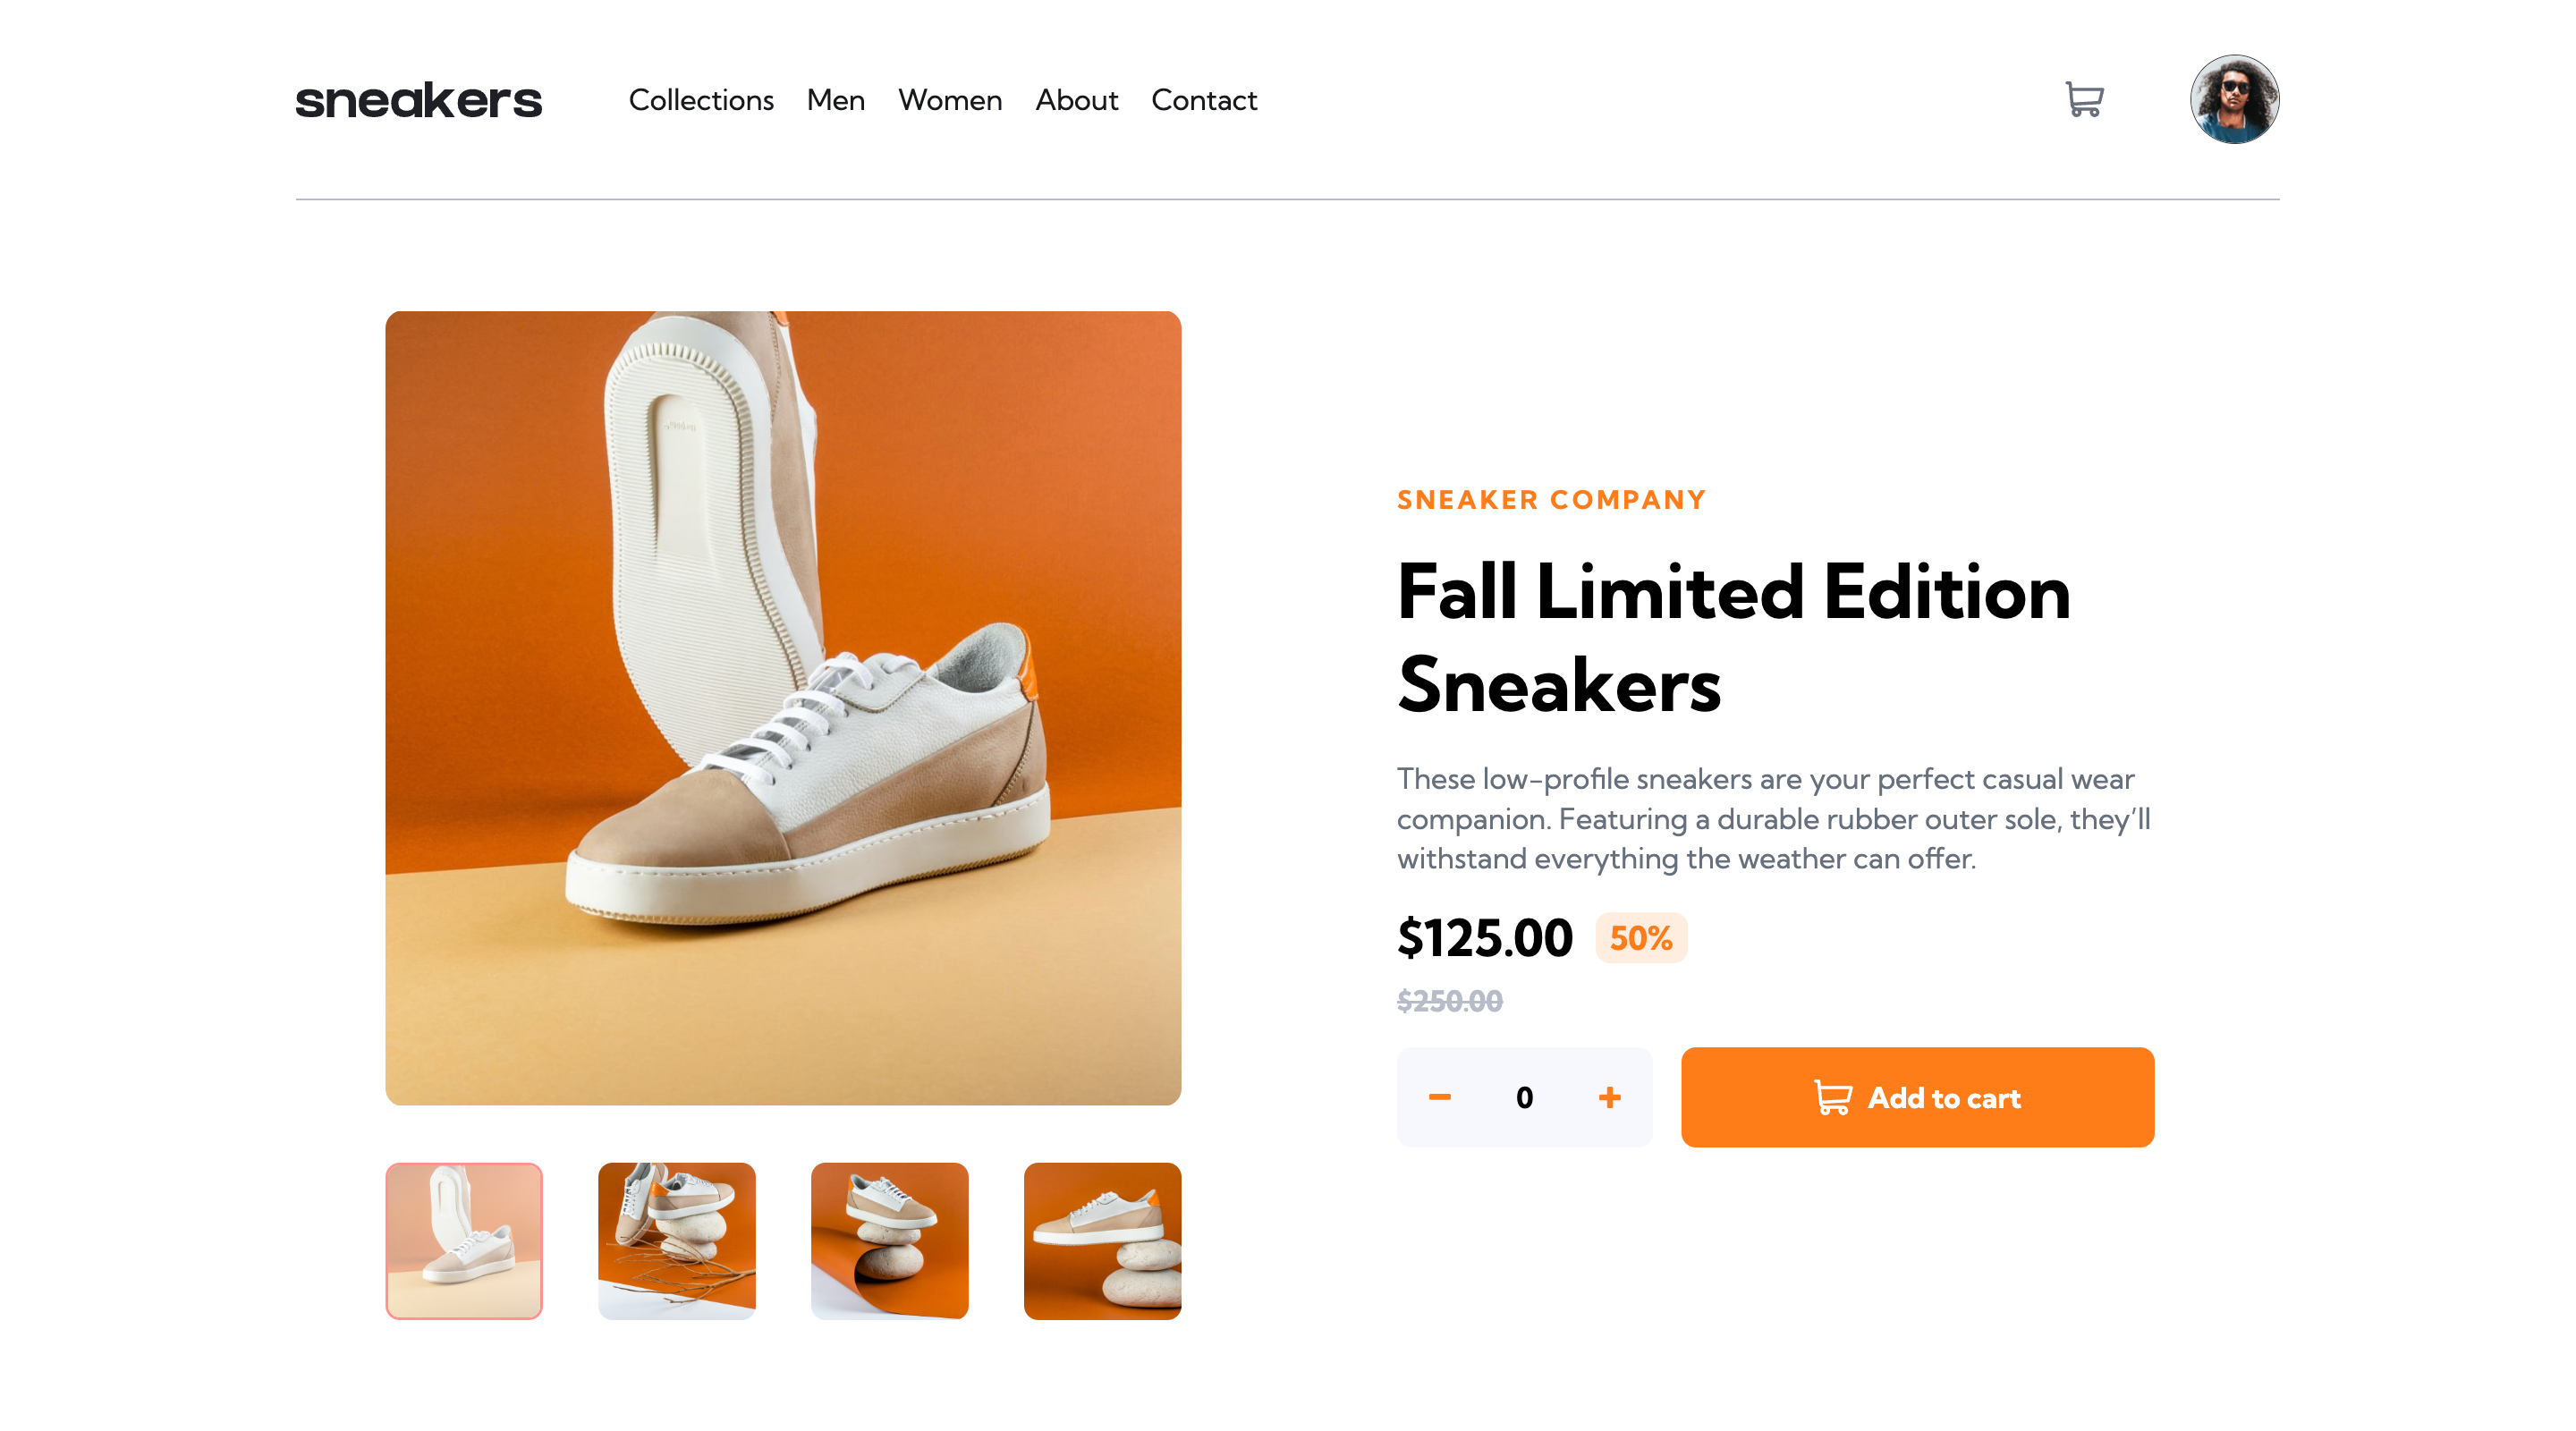Click the user profile avatar
Screen dimensions: 2576x1431
click(2234, 99)
